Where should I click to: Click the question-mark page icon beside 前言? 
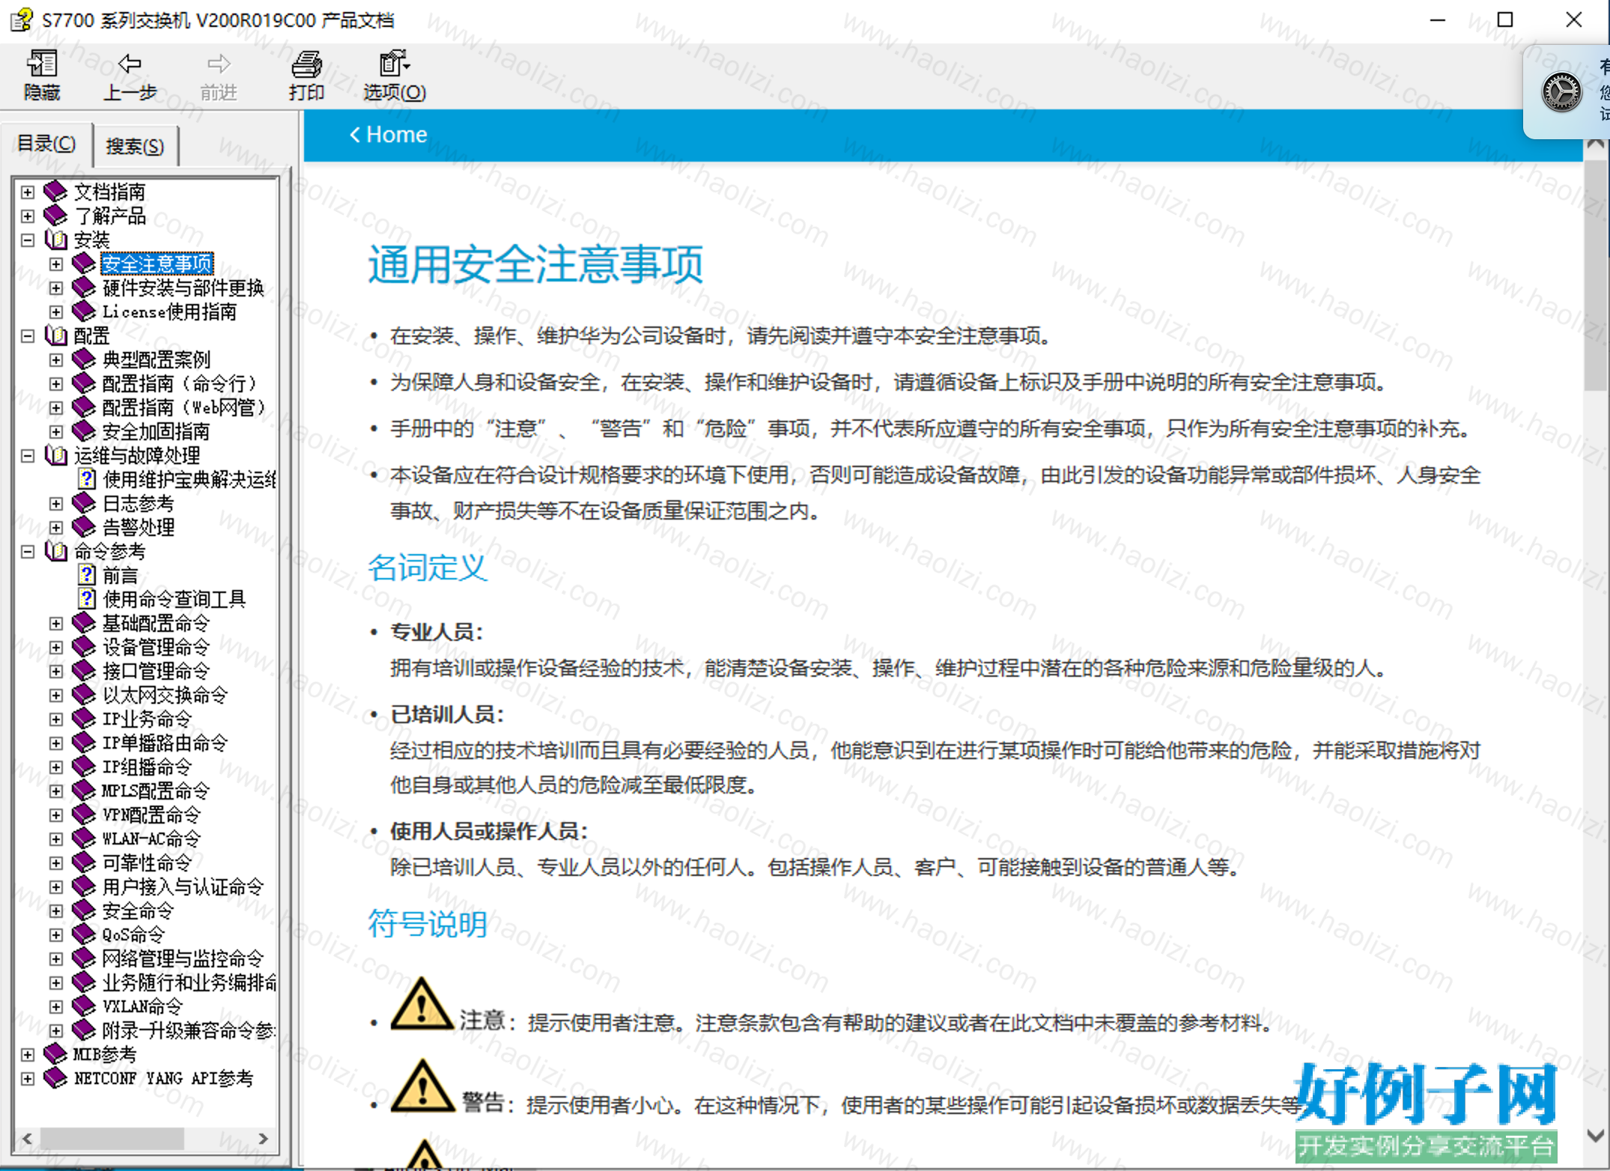[87, 575]
